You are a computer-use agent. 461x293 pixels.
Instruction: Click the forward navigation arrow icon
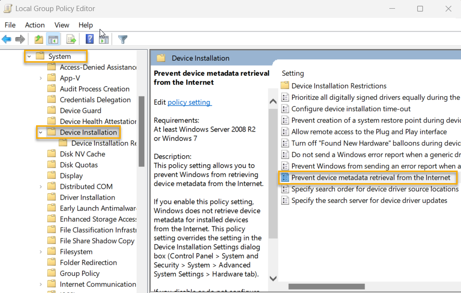[x=21, y=39]
